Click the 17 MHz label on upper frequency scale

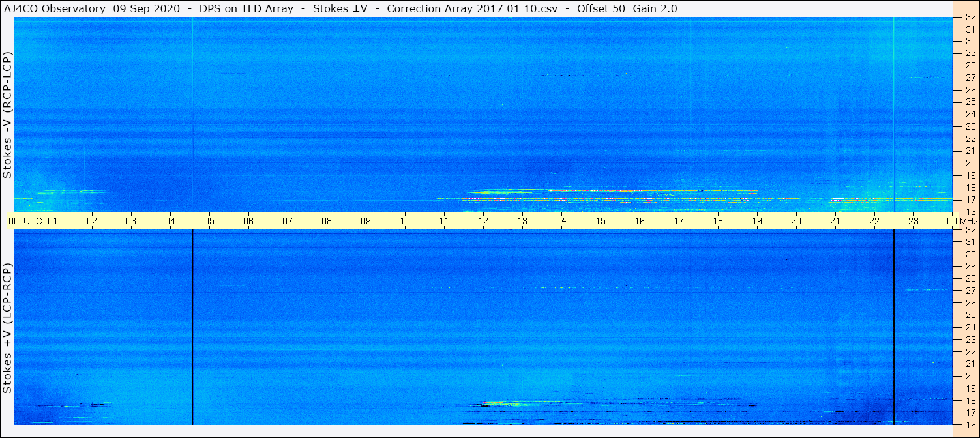(970, 199)
